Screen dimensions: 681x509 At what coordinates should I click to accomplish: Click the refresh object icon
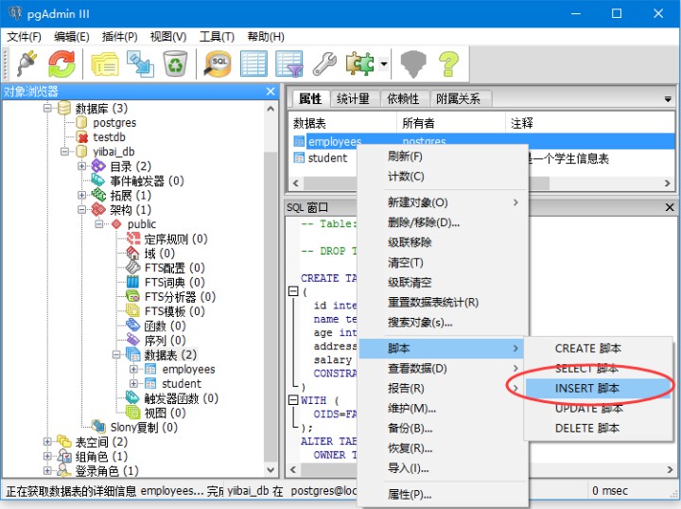click(61, 63)
